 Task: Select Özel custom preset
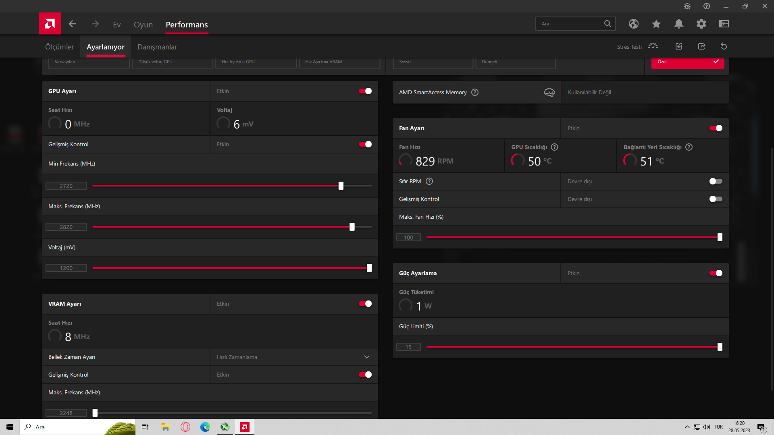pyautogui.click(x=688, y=62)
